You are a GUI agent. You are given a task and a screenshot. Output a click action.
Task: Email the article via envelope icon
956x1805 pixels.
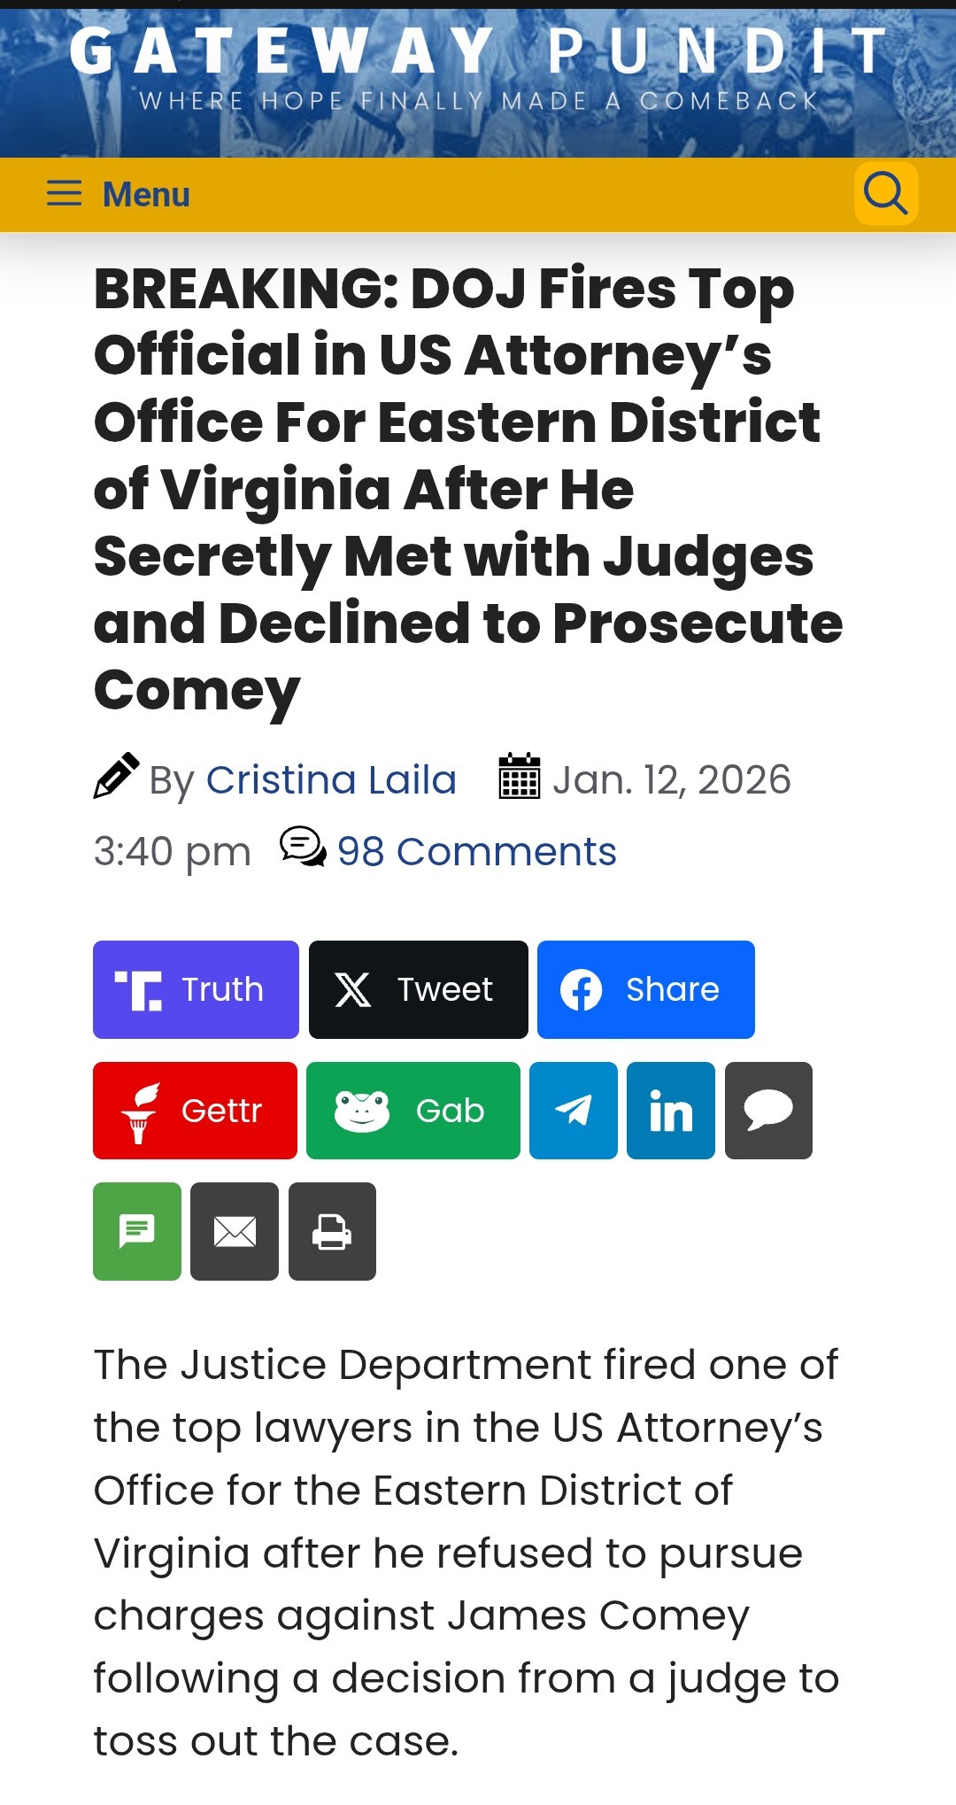[x=235, y=1231]
